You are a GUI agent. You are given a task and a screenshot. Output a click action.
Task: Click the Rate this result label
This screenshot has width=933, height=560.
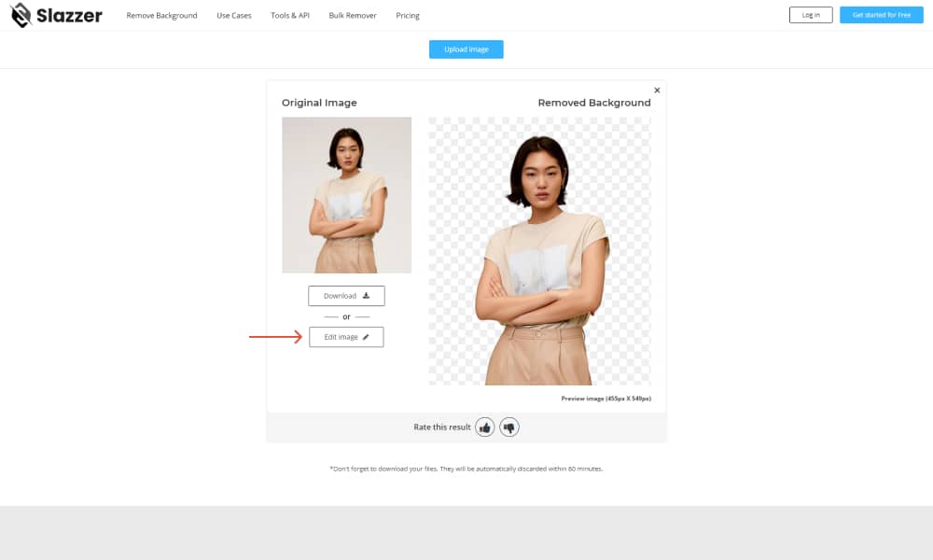coord(442,427)
